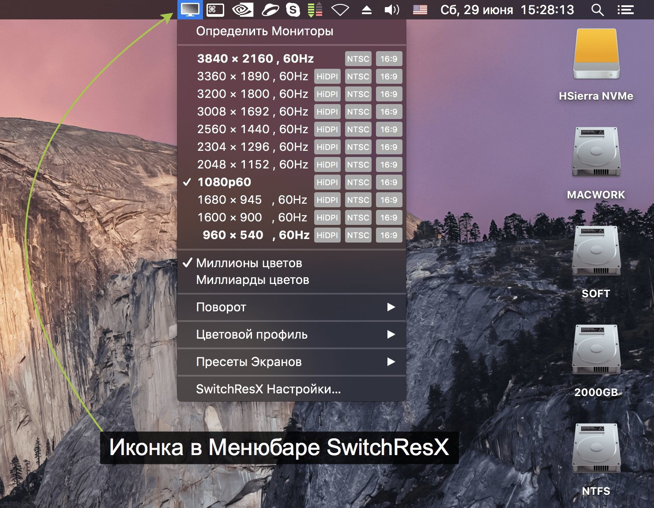The width and height of the screenshot is (654, 508).
Task: Select the SOFT drive icon
Action: 596,250
